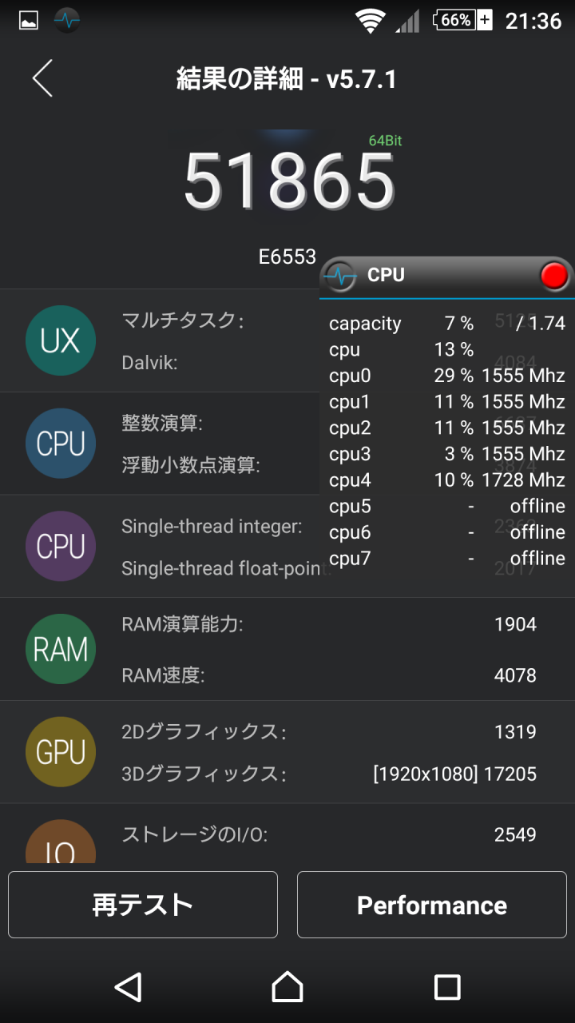Tap the Android back triangle button
This screenshot has height=1023, width=575.
(129, 987)
